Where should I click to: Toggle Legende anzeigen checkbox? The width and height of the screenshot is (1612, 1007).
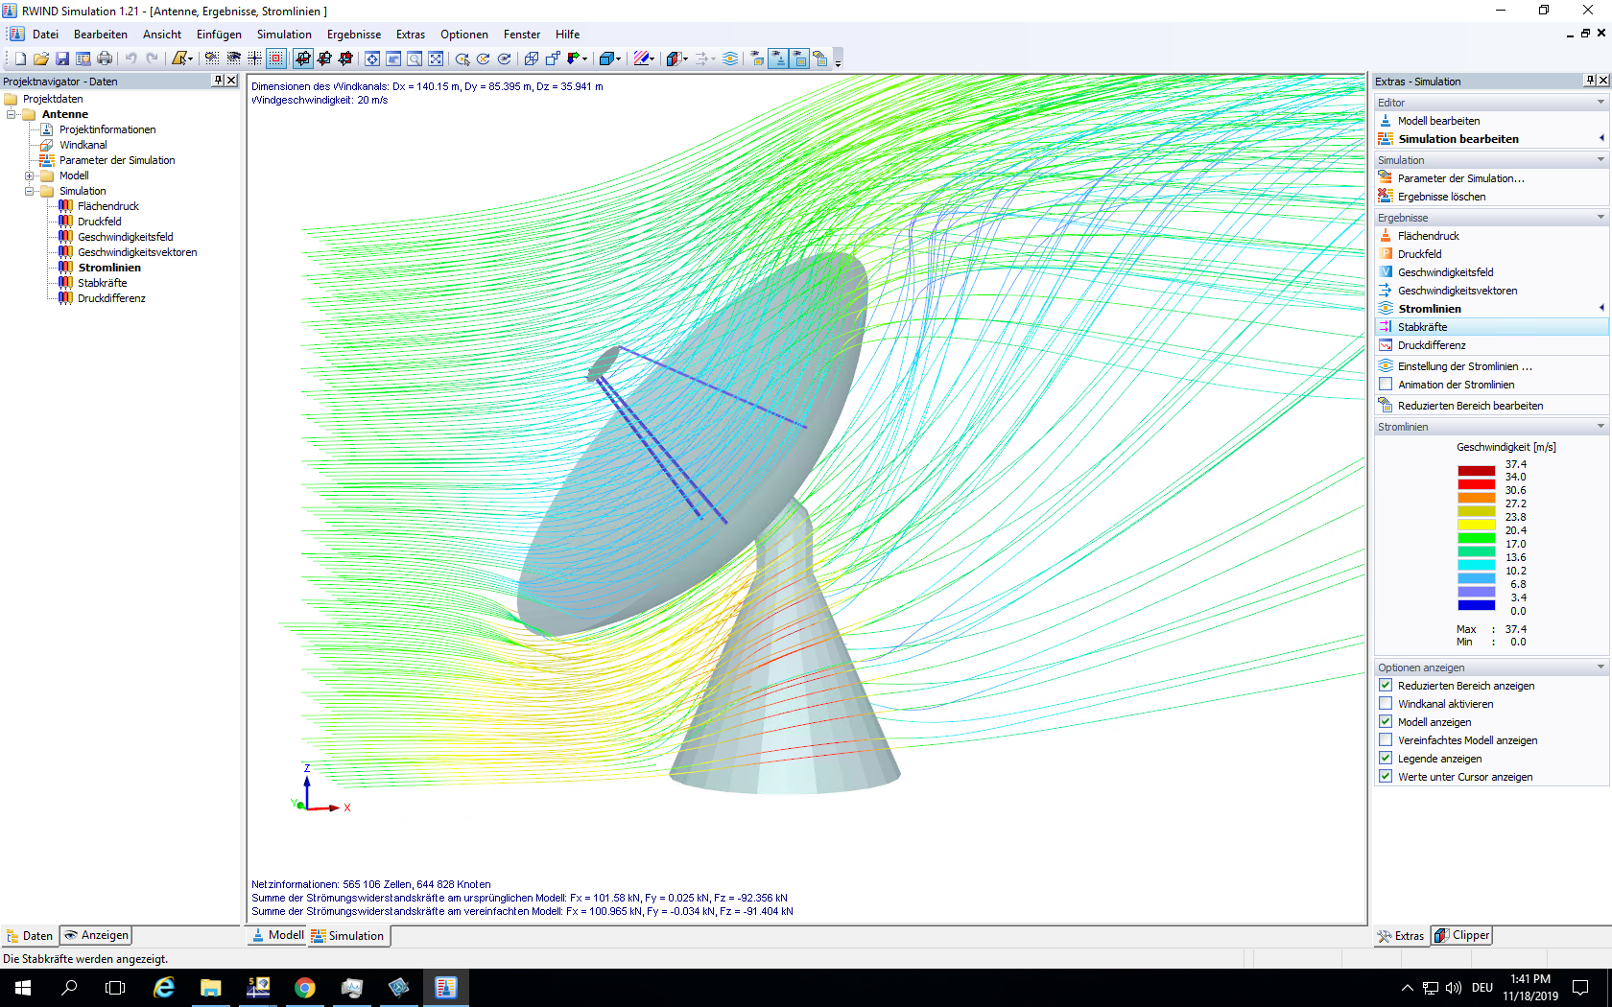1386,759
